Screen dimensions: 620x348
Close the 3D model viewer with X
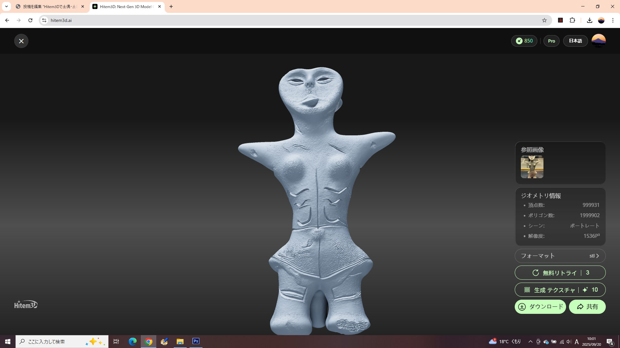[x=21, y=41]
